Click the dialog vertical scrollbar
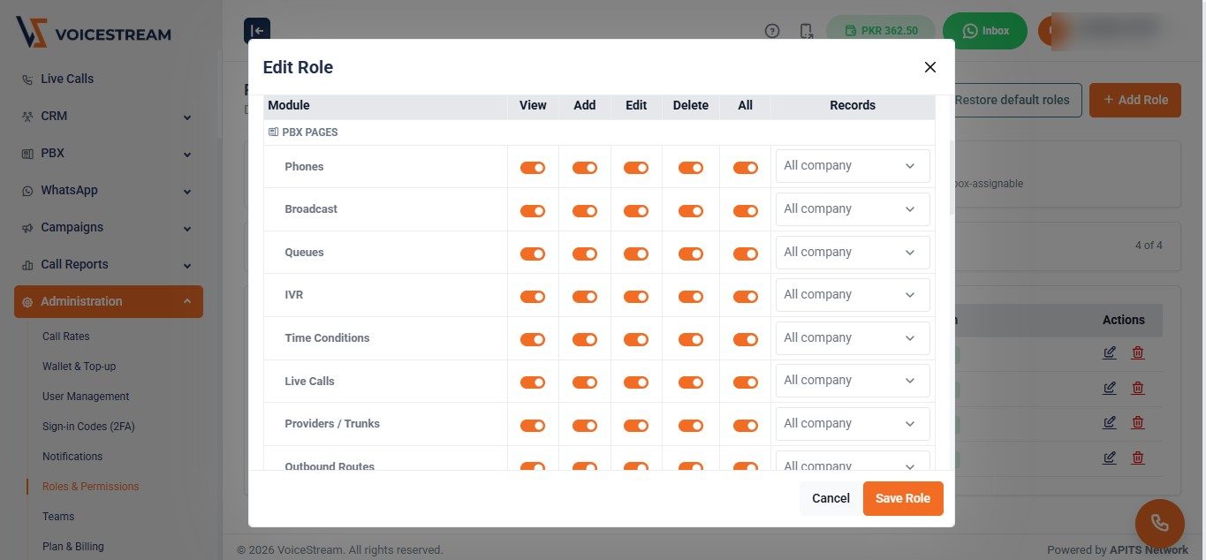Screen dimensions: 1206x560 point(952,177)
